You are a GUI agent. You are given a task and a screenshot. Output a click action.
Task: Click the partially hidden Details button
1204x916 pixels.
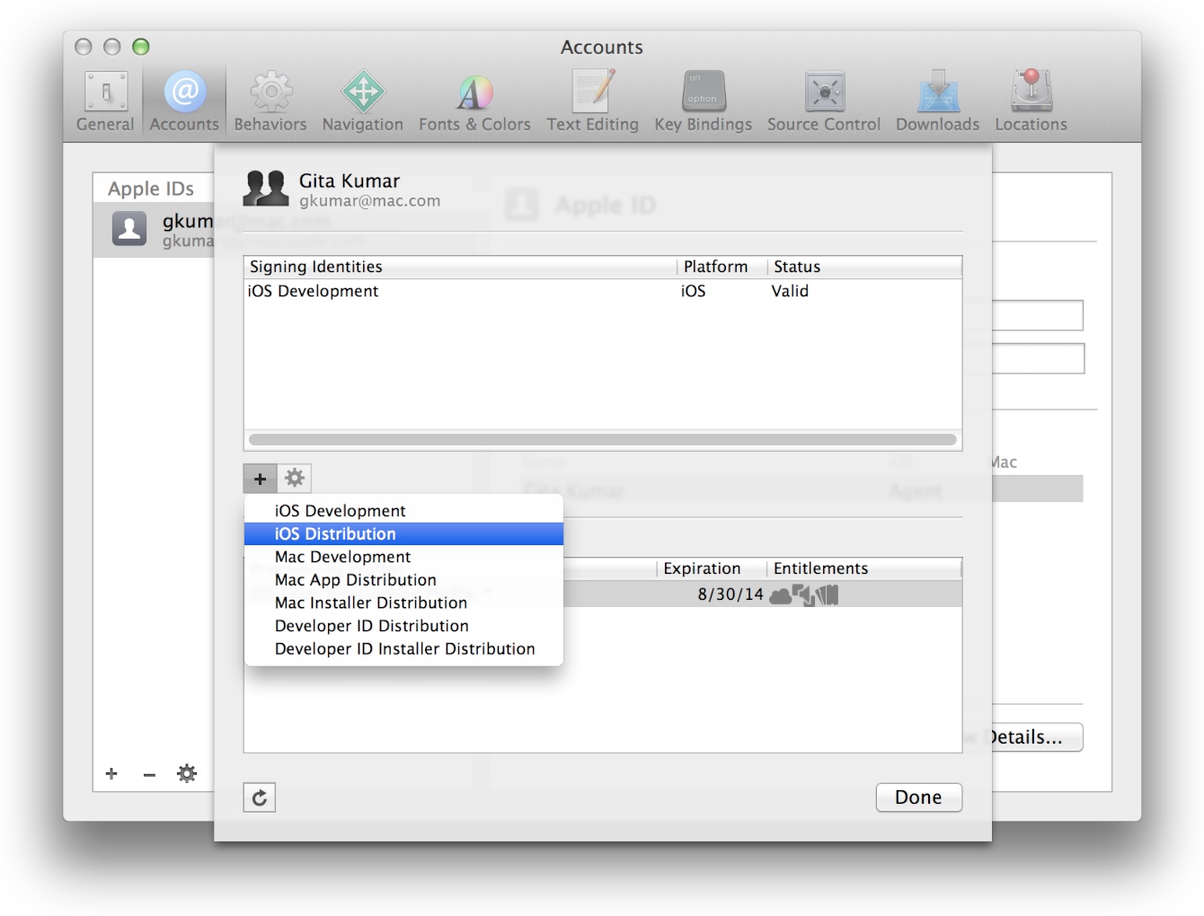tap(1037, 737)
